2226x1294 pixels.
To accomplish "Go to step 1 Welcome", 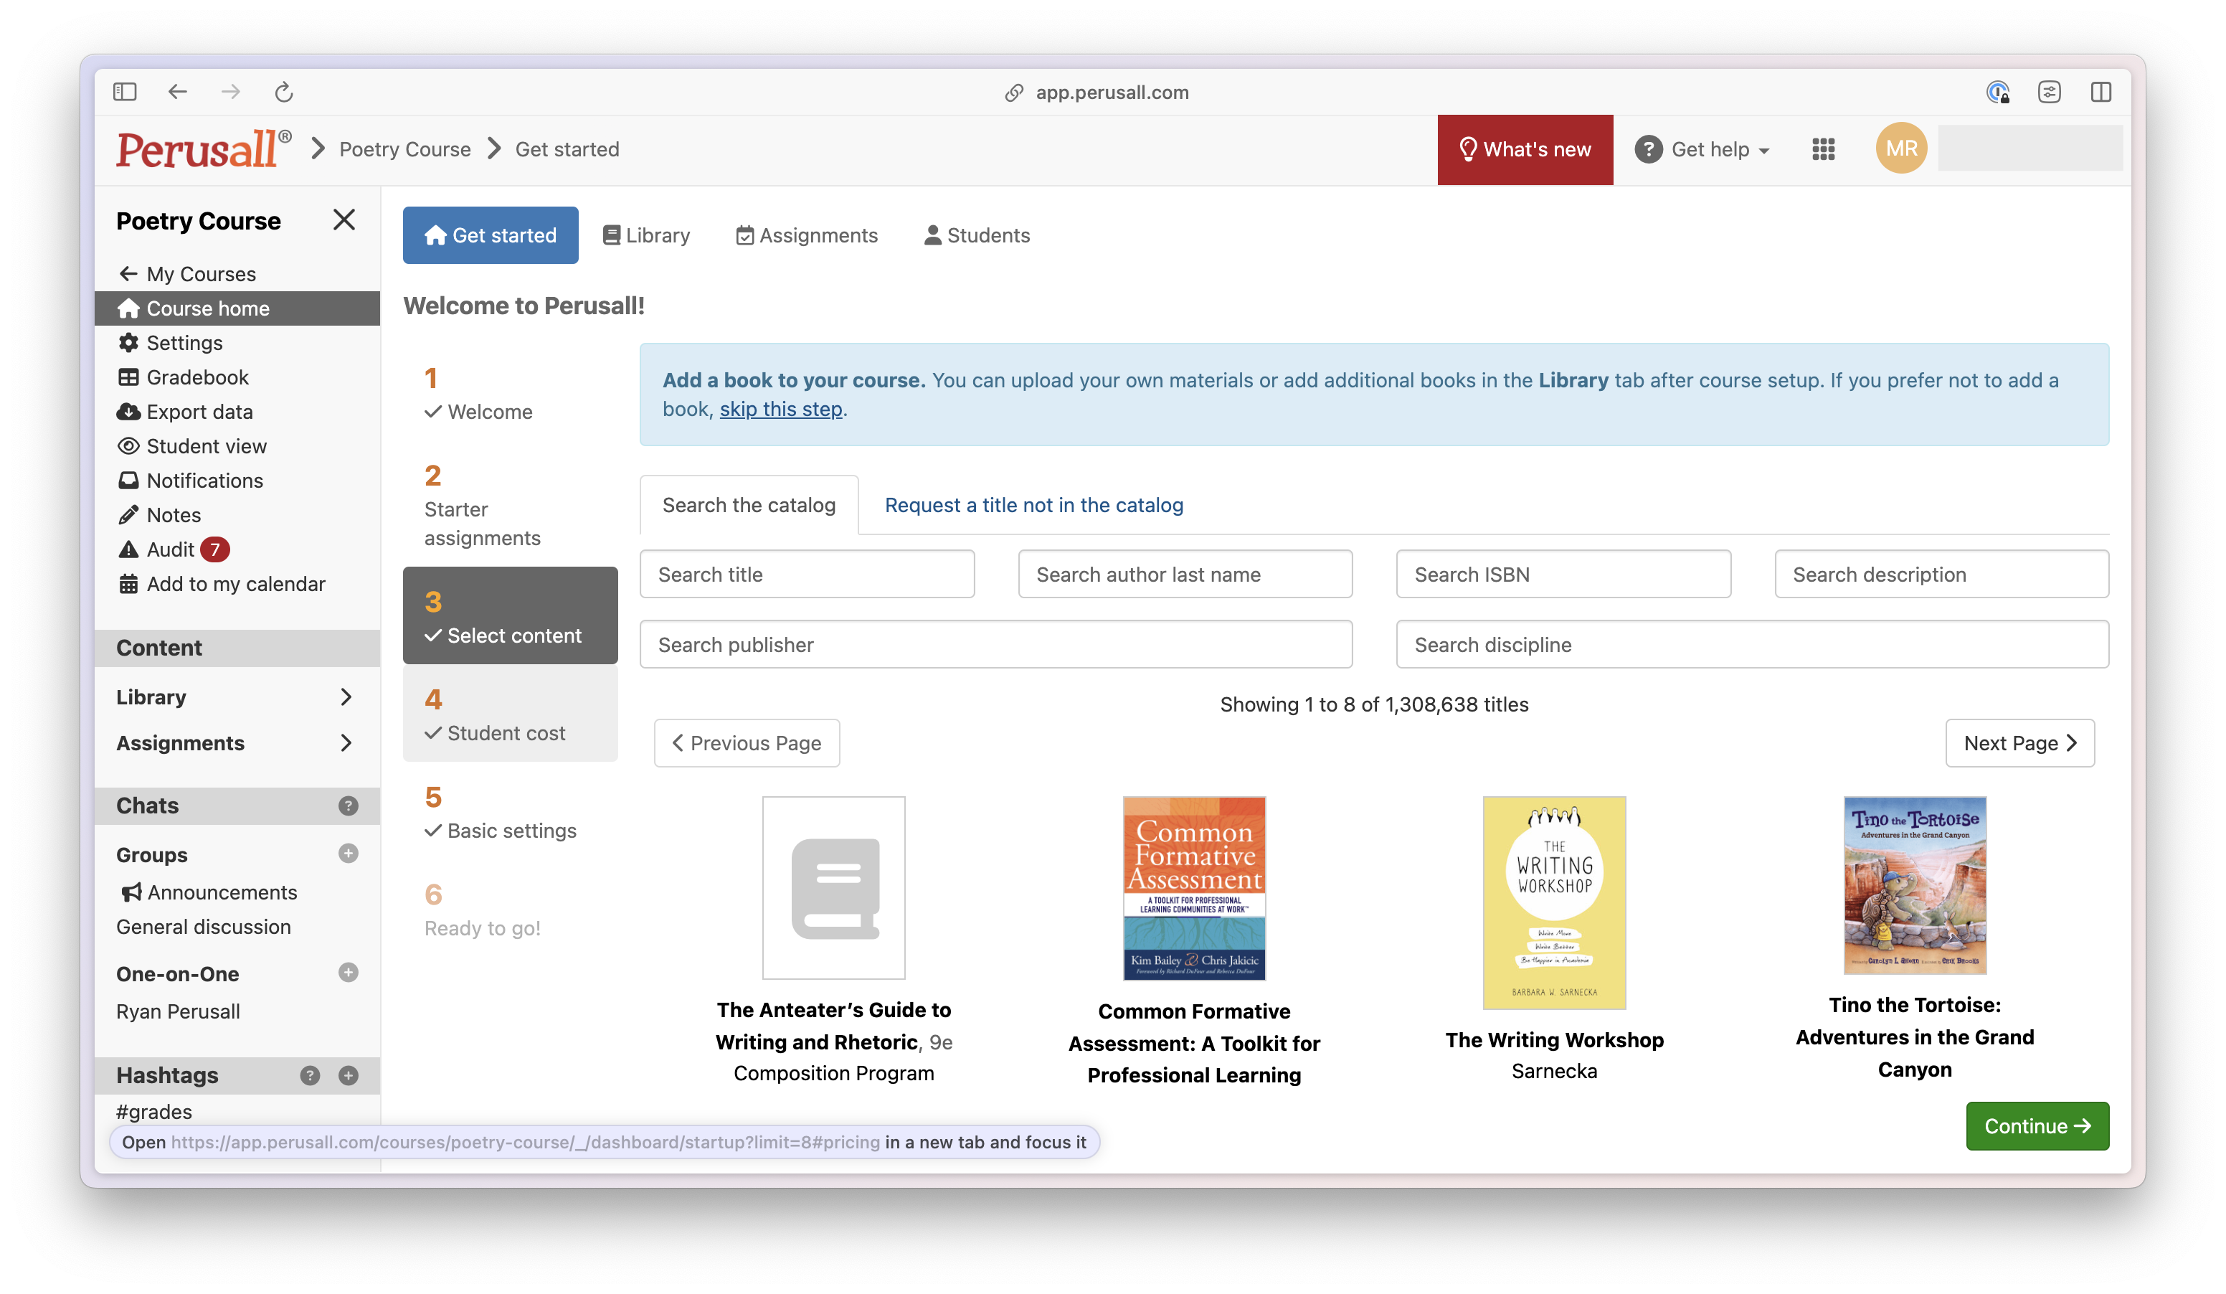I will point(510,395).
